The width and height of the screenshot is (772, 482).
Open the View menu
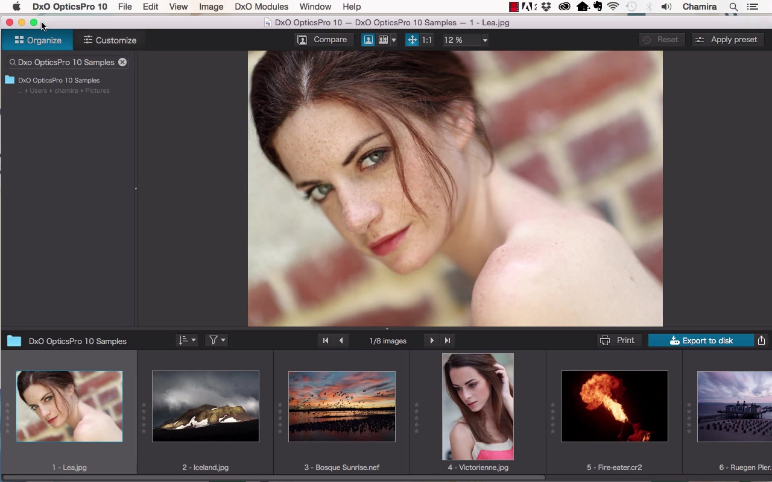(178, 7)
